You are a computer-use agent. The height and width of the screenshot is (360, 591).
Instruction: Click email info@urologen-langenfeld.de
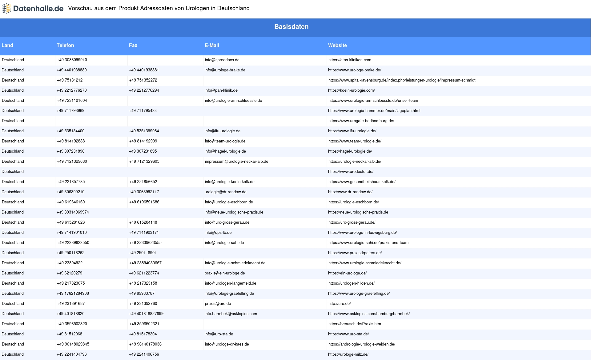231,283
